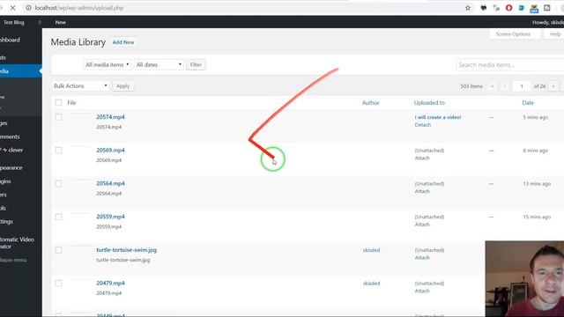This screenshot has width=564, height=317.
Task: Open the 20569.mp4 media item
Action: point(110,151)
